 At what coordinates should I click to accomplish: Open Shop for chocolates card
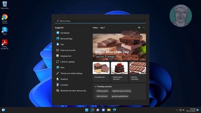coord(138,72)
